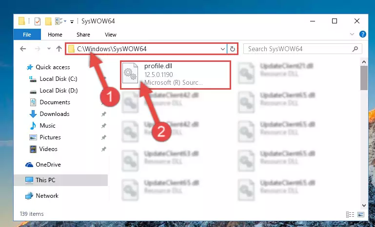Switch to the Home ribbon tab
Image resolution: width=375 pixels, height=227 pixels.
tap(55, 35)
